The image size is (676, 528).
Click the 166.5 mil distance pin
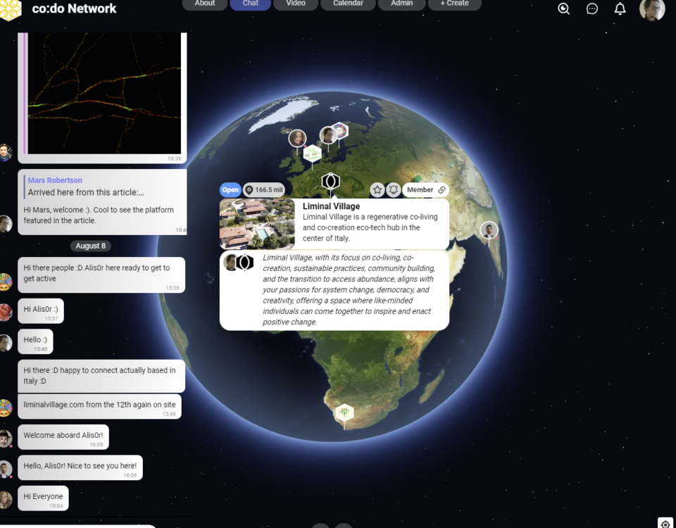(264, 189)
